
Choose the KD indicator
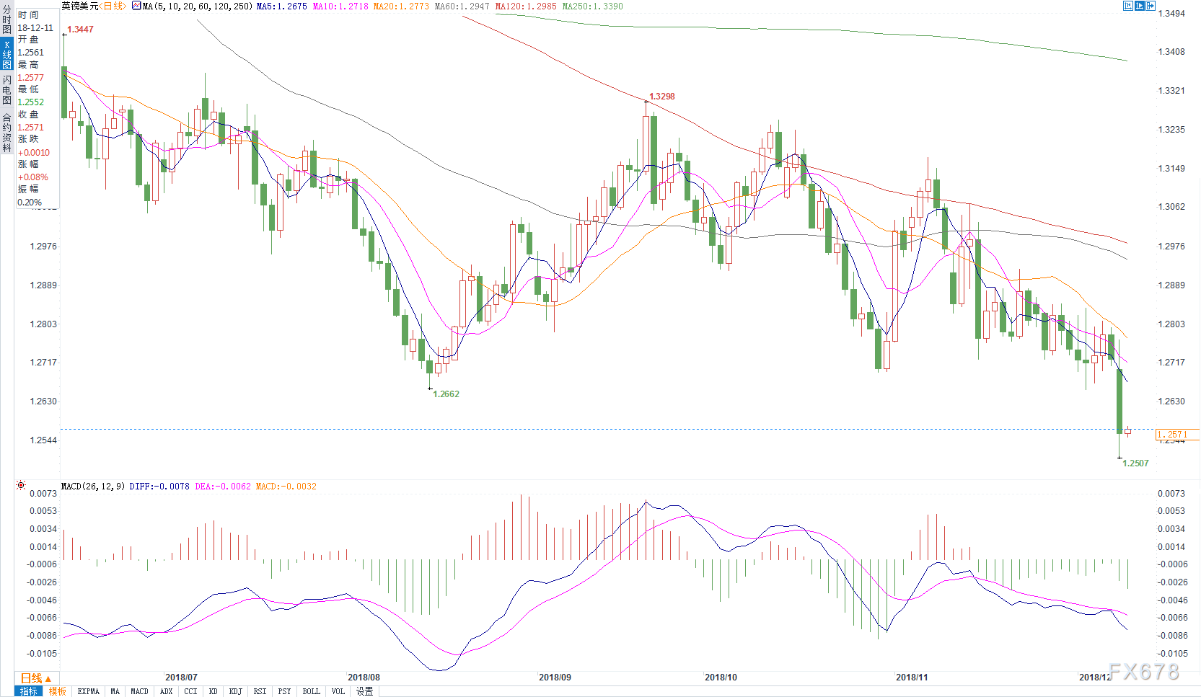click(x=214, y=691)
